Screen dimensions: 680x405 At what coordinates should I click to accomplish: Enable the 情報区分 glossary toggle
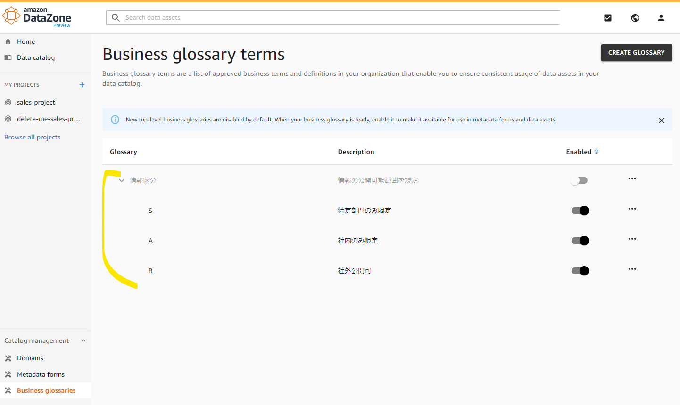click(x=579, y=180)
